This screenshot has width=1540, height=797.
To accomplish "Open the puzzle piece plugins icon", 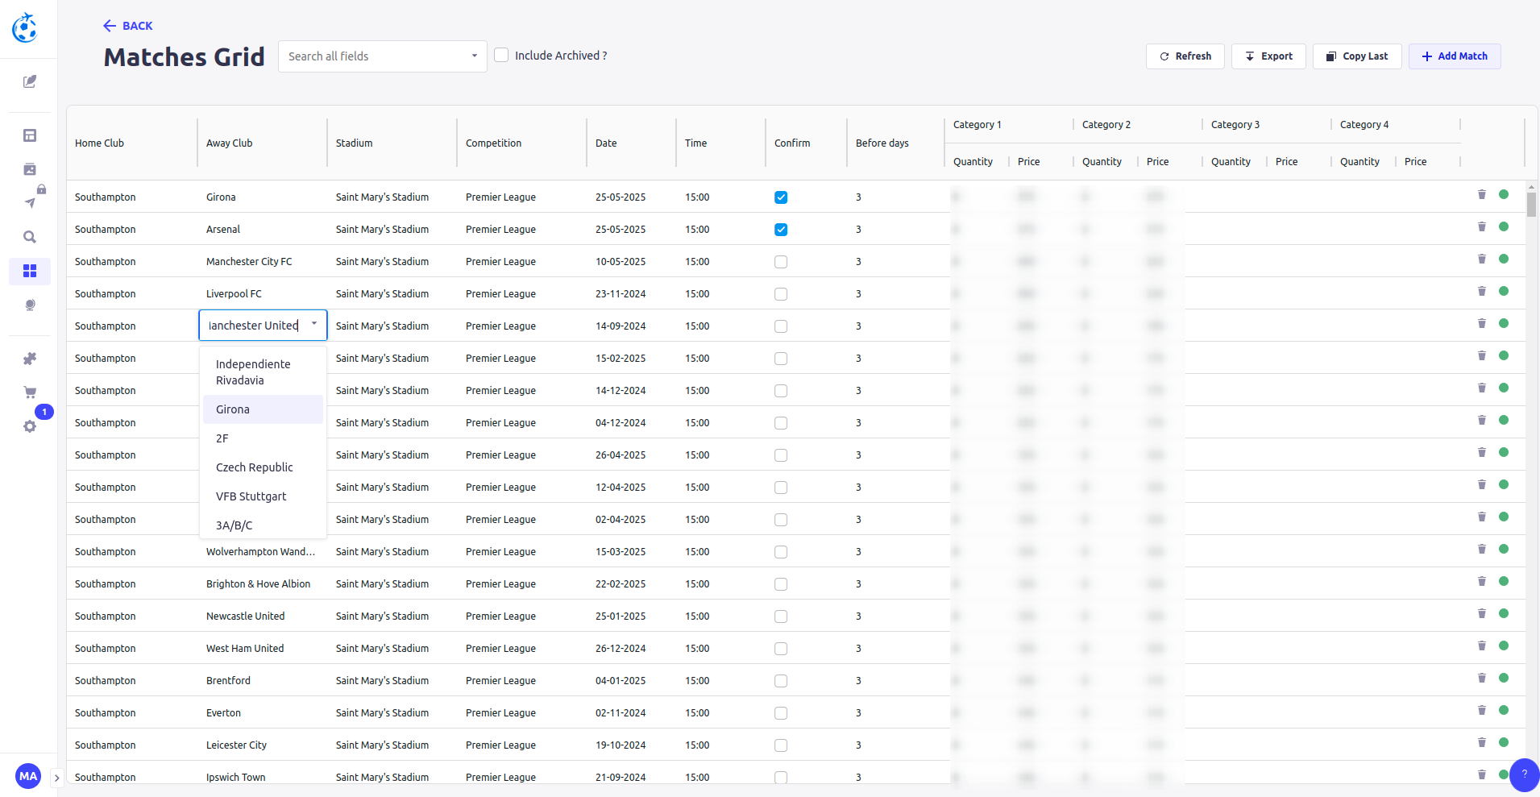I will [x=30, y=359].
